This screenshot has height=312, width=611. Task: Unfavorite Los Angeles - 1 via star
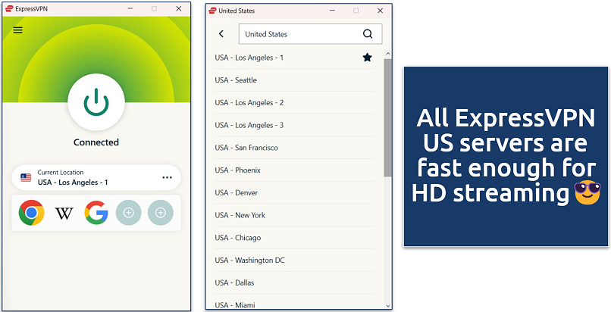[x=367, y=58]
